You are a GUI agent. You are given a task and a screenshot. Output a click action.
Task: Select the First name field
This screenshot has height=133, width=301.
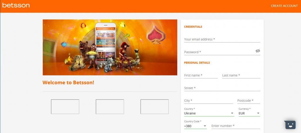(x=201, y=75)
